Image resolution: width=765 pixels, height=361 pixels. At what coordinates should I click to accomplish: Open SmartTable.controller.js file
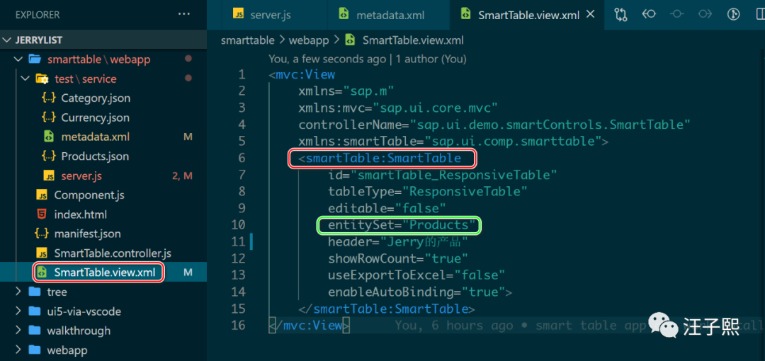113,253
